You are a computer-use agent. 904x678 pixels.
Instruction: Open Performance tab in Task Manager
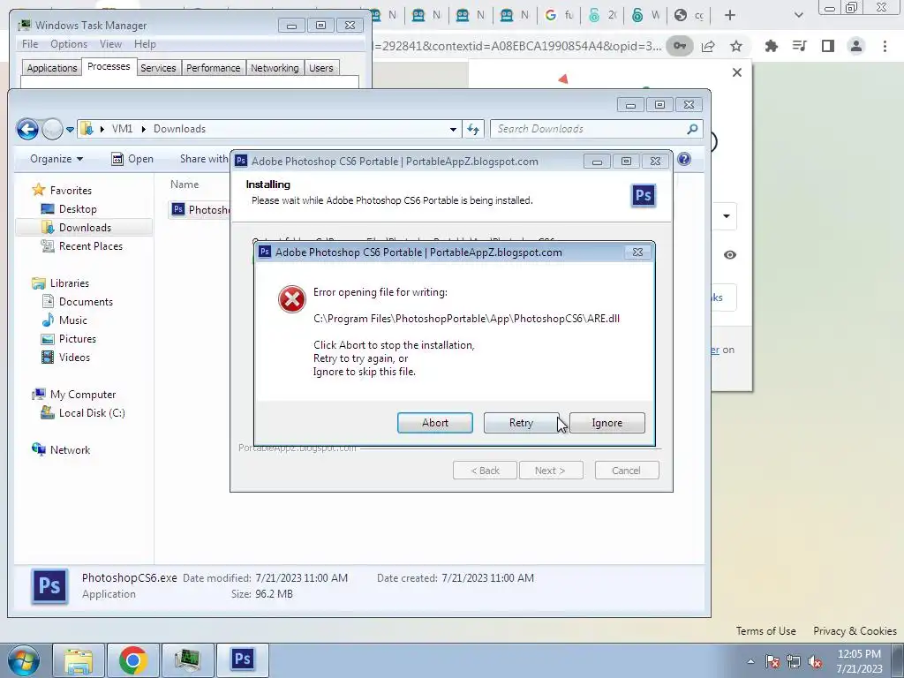tap(214, 67)
